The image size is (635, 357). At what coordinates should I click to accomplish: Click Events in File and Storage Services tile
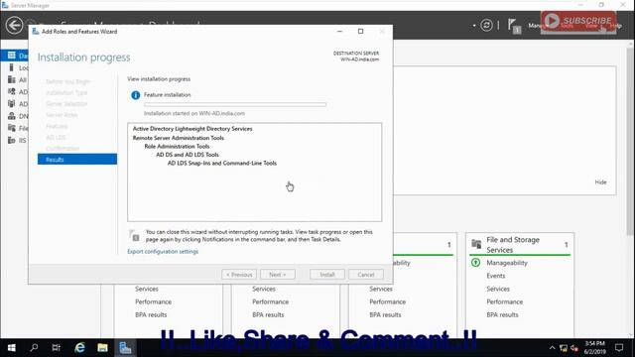[x=496, y=276]
